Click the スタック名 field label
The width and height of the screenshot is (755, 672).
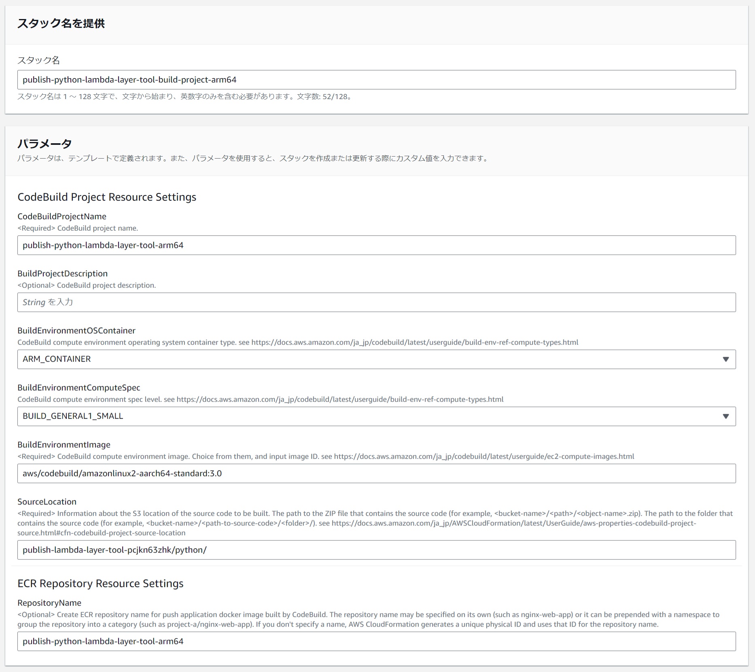[38, 60]
